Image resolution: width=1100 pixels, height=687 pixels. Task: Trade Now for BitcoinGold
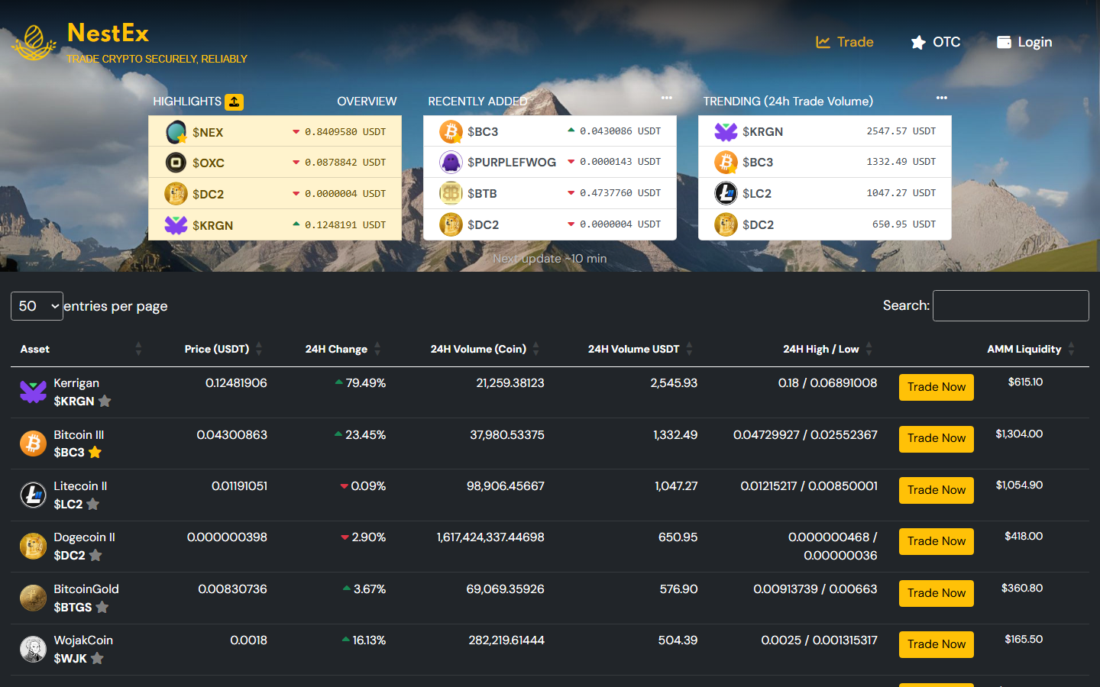(937, 593)
